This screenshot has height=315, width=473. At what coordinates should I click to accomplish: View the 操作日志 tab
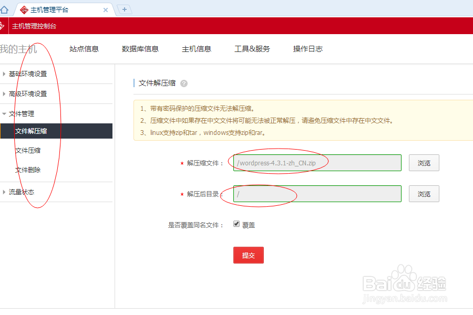point(308,48)
